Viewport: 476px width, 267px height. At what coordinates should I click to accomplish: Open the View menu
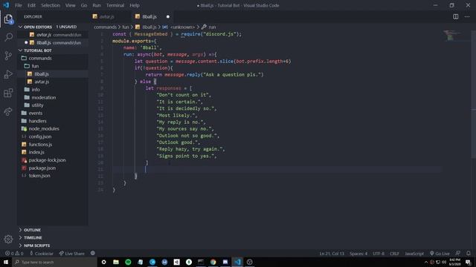pyautogui.click(x=71, y=5)
